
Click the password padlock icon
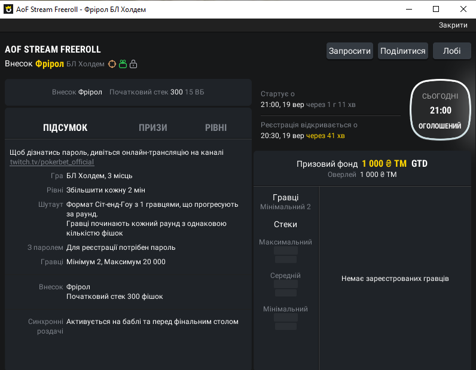pos(133,64)
